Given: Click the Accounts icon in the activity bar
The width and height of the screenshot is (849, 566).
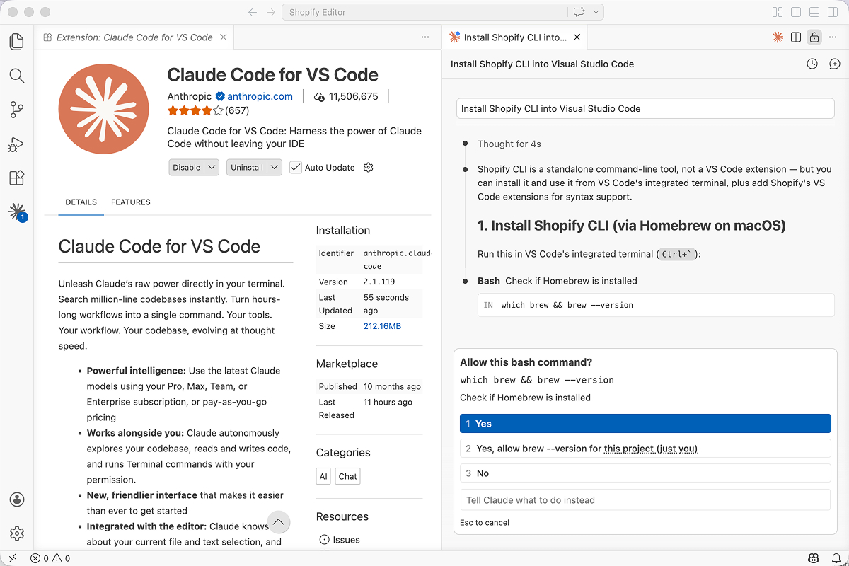Looking at the screenshot, I should [x=16, y=499].
